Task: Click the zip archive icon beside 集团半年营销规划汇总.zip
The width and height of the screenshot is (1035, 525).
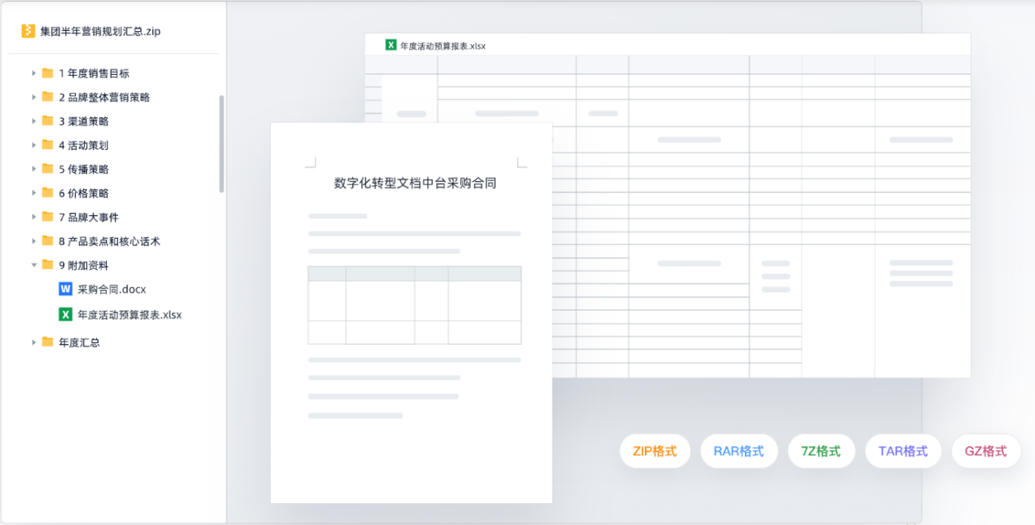Action: (x=29, y=31)
